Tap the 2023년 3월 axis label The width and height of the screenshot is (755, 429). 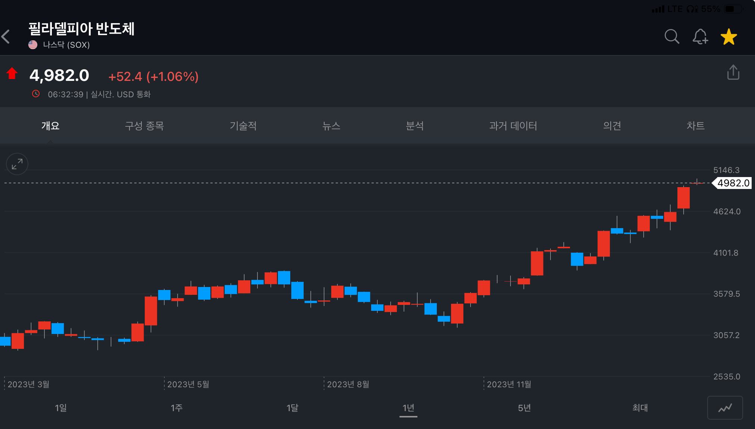(x=28, y=384)
